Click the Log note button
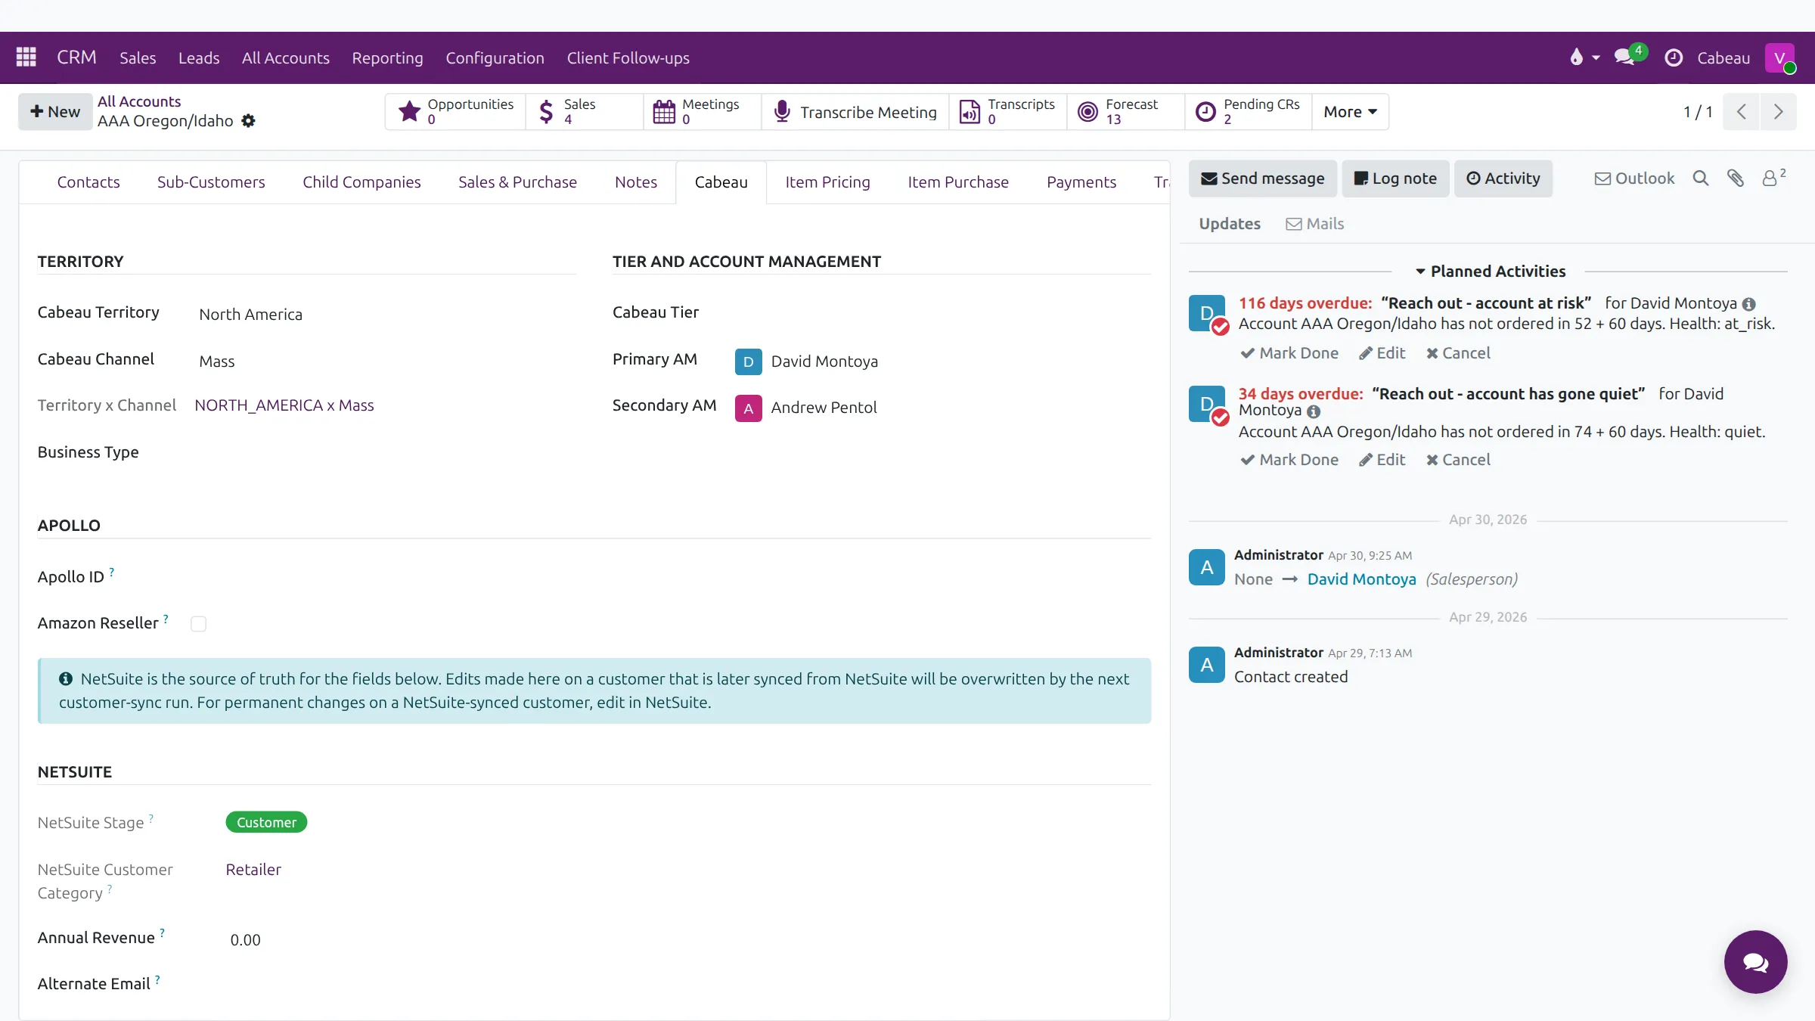The width and height of the screenshot is (1815, 1021). click(1395, 178)
